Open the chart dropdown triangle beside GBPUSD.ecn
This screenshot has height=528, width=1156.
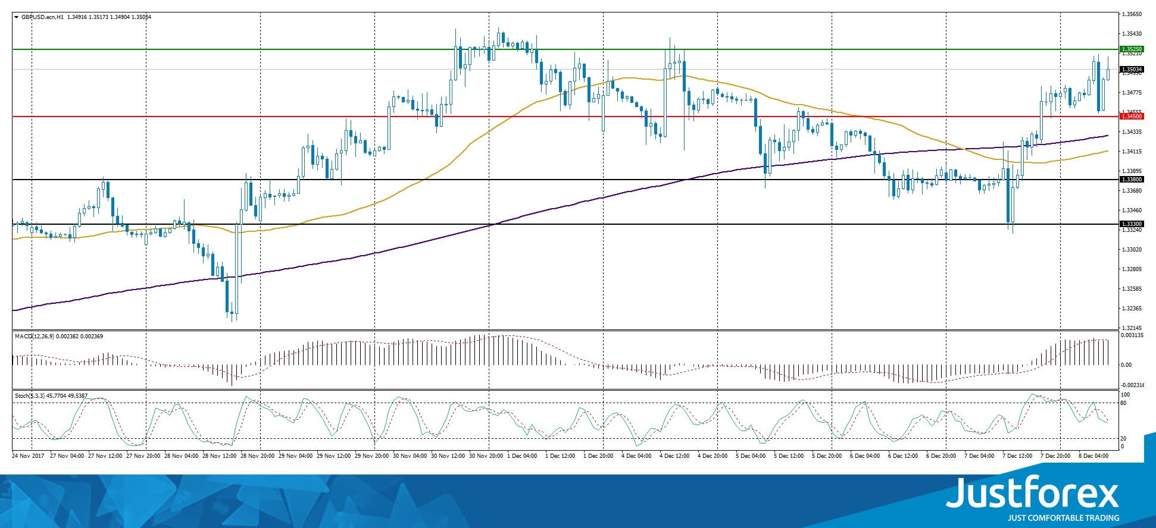pyautogui.click(x=16, y=17)
